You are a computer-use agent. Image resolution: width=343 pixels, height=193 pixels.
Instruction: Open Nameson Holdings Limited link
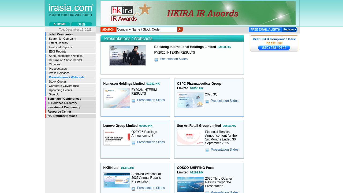[x=124, y=84]
